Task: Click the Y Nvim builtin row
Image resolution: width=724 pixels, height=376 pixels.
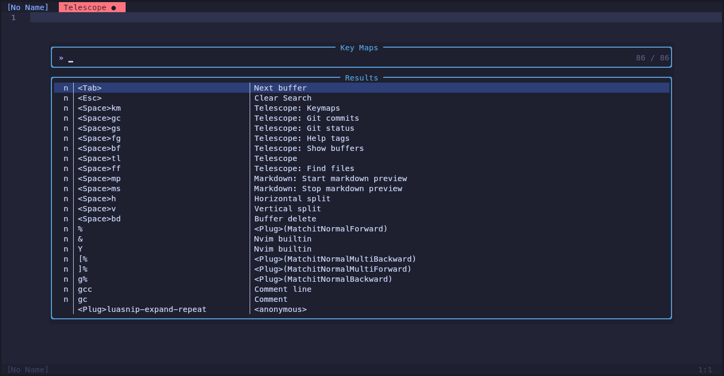Action: [361, 249]
